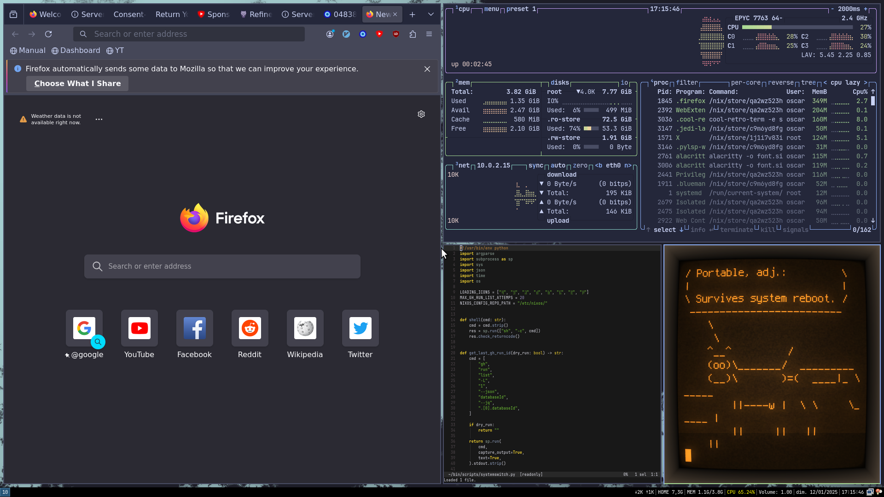The image size is (884, 497).
Task: Open the YouTube shortcut tile
Action: point(140,335)
